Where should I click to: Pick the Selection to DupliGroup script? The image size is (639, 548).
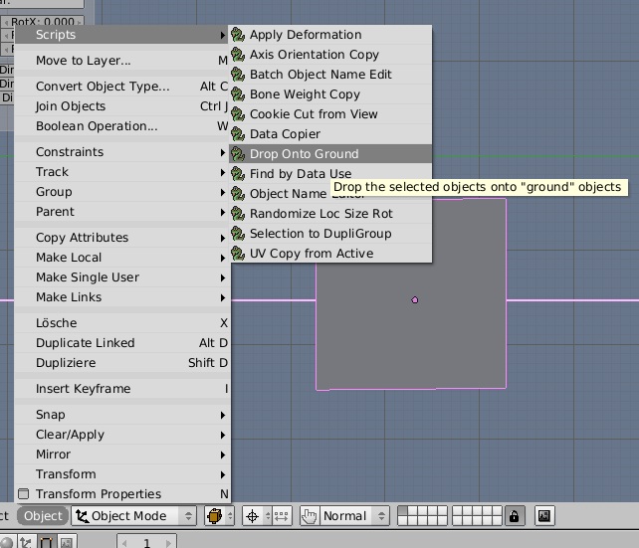pos(330,234)
